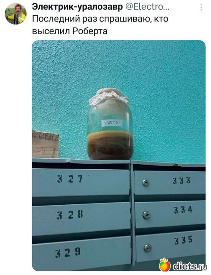Viewport: 211px width, 275px height.
Task: Click the number 333 on mailbox
Action: (181, 181)
